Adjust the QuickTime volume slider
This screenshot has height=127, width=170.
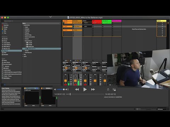[x=61, y=90]
